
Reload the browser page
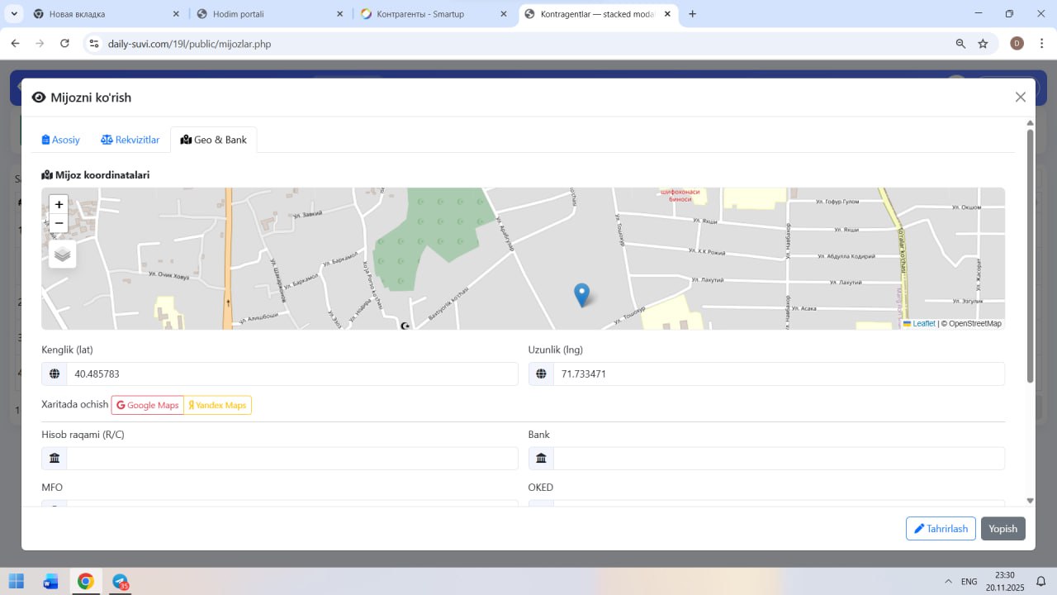[64, 44]
